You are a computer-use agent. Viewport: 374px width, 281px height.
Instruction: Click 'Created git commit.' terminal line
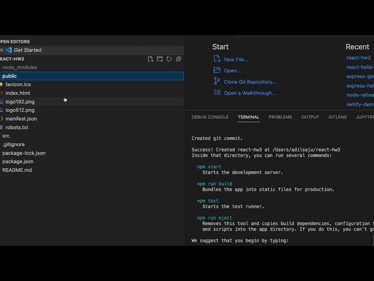pos(217,138)
